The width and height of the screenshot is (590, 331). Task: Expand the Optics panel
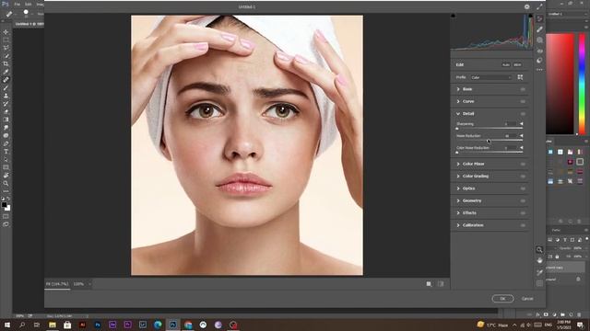[x=458, y=188]
